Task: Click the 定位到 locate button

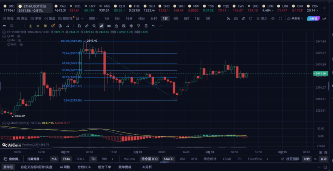Action: pos(13,159)
